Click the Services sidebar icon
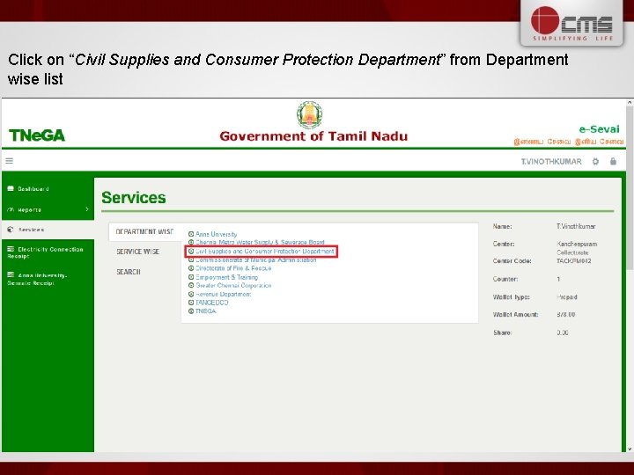The image size is (634, 475). (11, 230)
